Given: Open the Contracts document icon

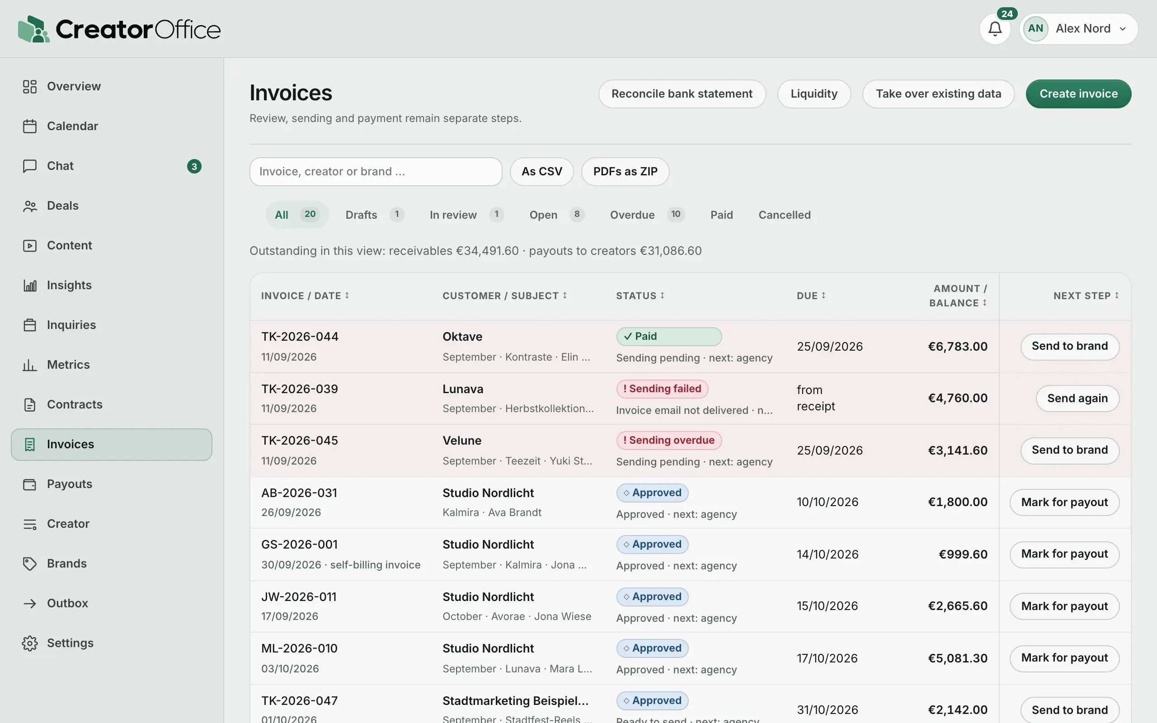Looking at the screenshot, I should point(30,404).
